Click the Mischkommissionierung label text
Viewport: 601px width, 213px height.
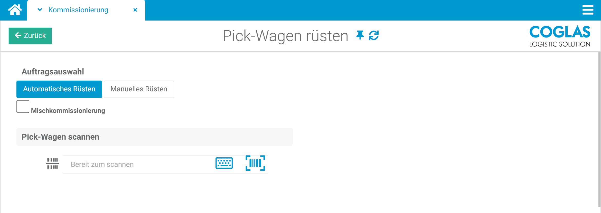pyautogui.click(x=68, y=111)
